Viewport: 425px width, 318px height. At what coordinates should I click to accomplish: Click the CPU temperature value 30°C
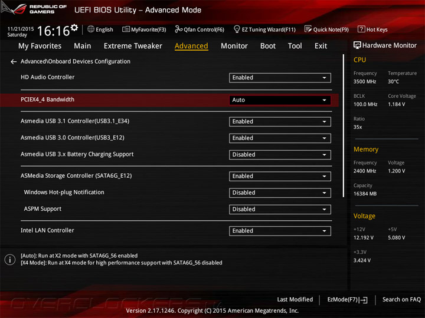tap(393, 82)
